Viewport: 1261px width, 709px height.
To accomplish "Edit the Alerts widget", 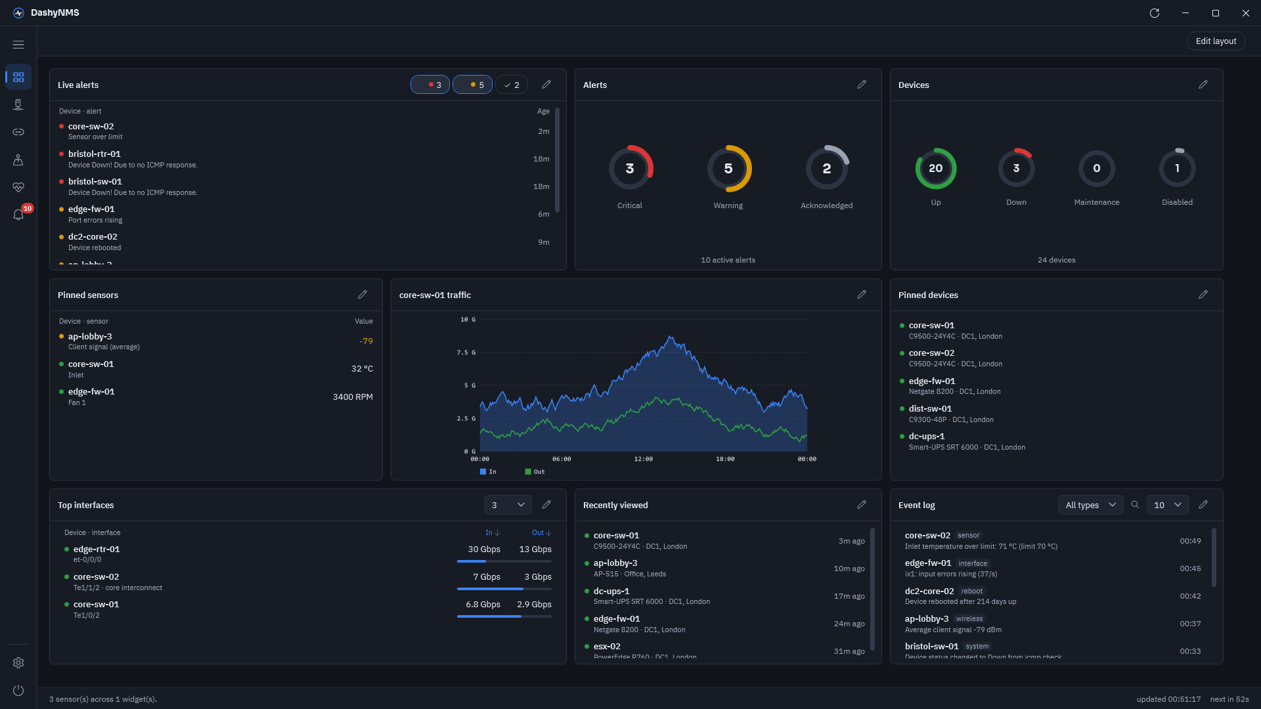I will [x=862, y=85].
